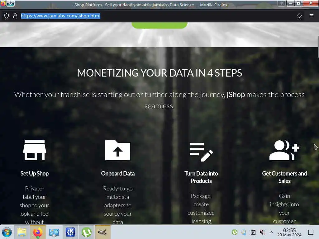Image resolution: width=319 pixels, height=239 pixels.
Task: Click the keep-above diamond icon in title bar
Action: [10, 3]
